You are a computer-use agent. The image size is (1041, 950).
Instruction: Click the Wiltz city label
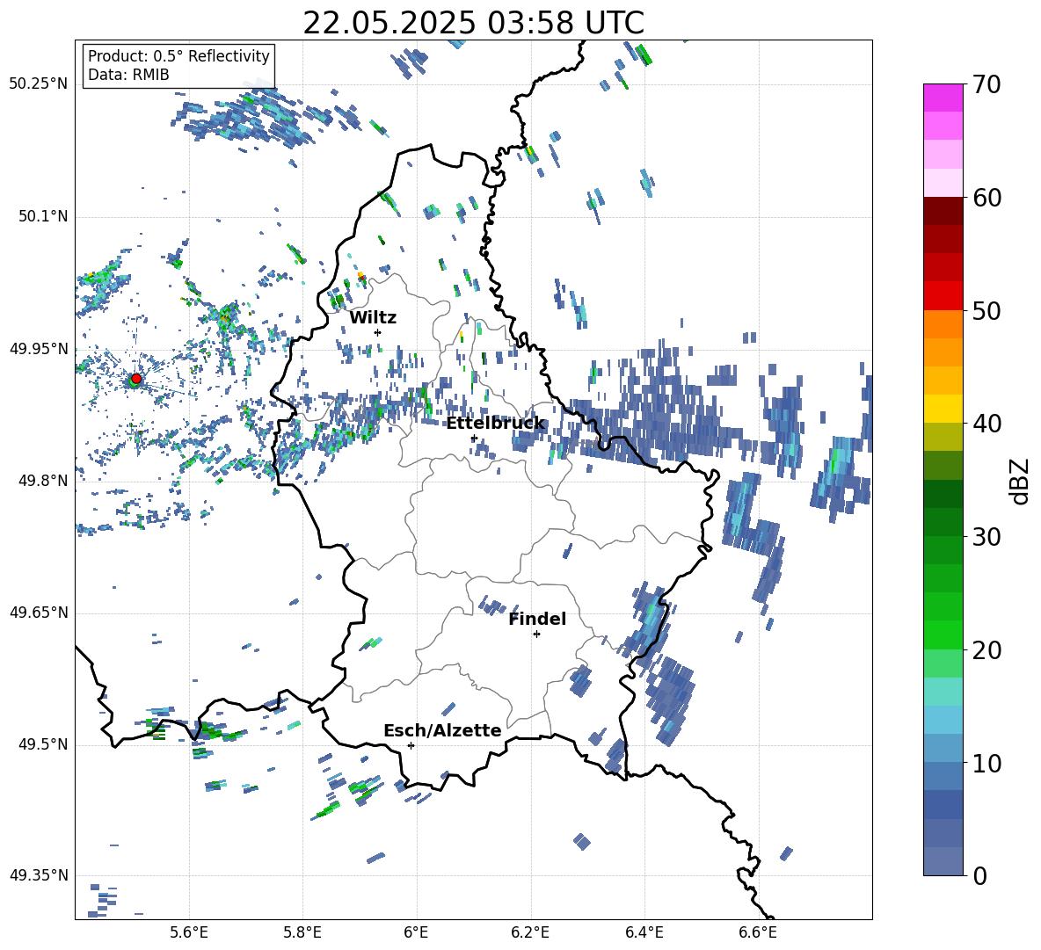[x=373, y=318]
